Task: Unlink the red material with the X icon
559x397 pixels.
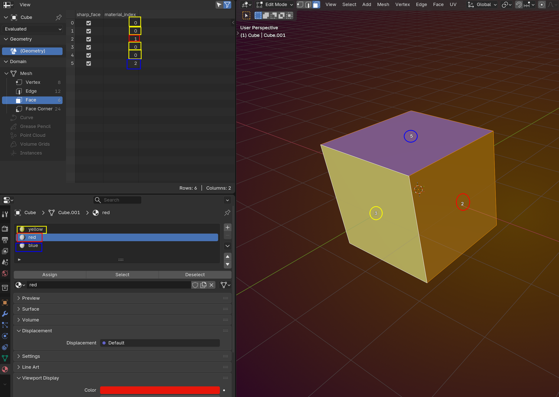Action: point(211,285)
